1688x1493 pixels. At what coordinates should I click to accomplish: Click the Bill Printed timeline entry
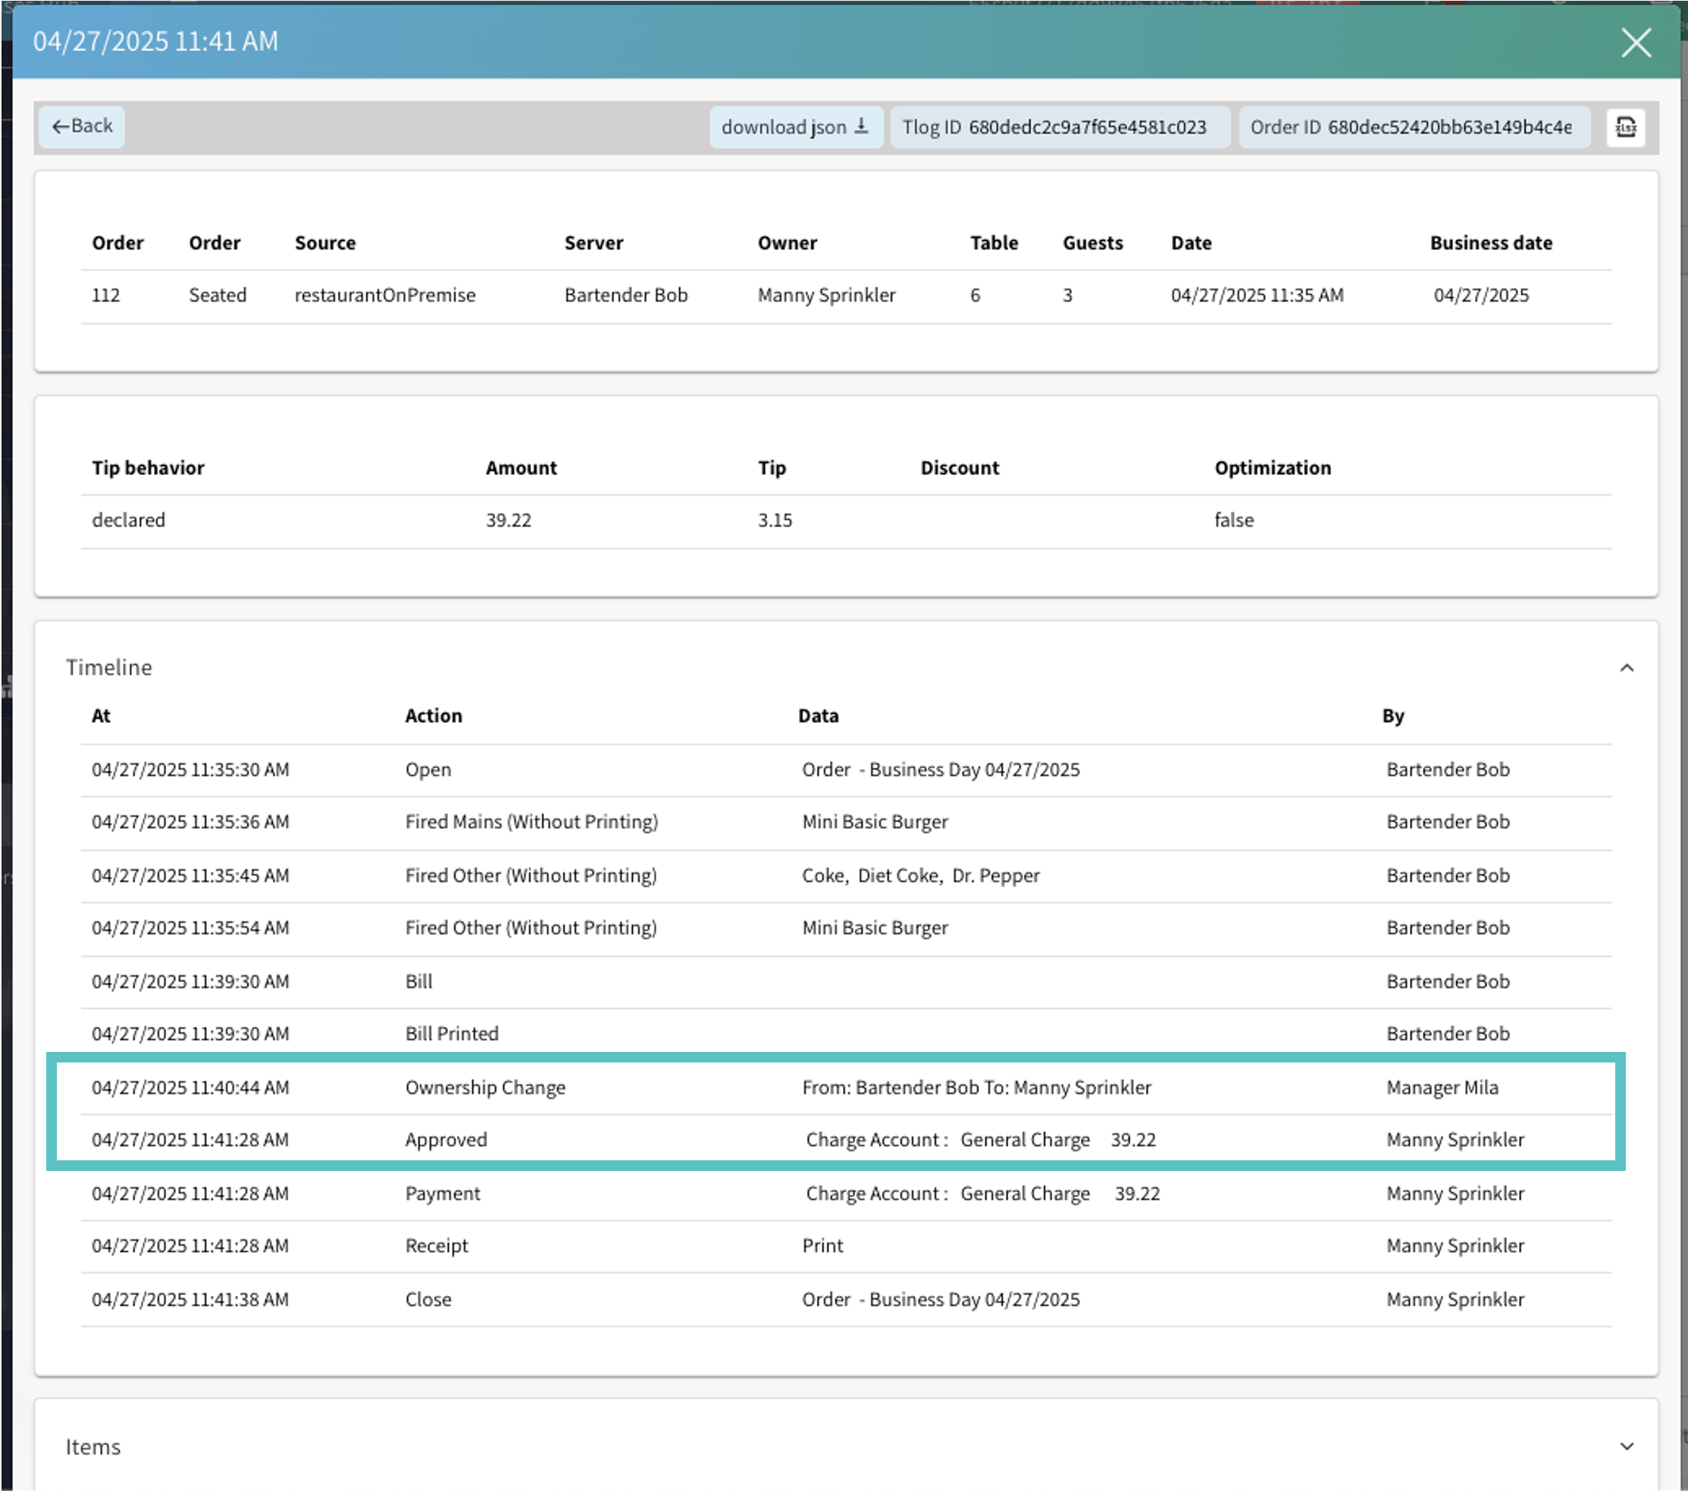tap(452, 1034)
